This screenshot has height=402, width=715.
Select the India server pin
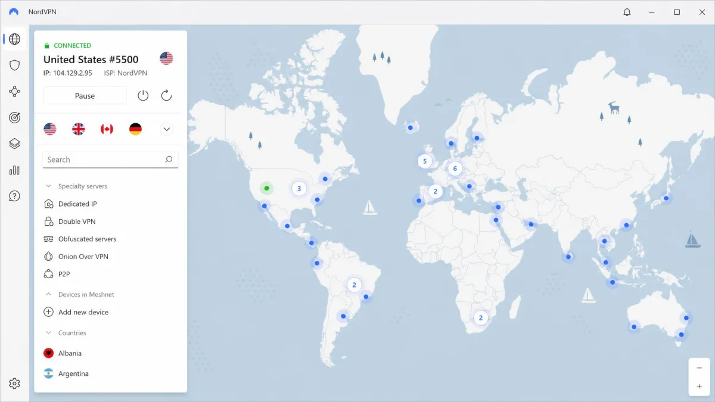point(568,257)
